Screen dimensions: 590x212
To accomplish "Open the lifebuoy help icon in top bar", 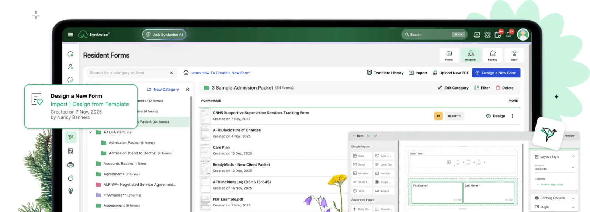I will coord(487,35).
